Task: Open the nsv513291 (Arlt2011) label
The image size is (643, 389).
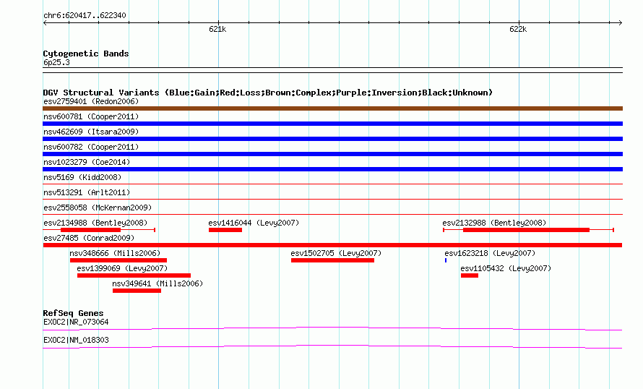Action: click(87, 192)
